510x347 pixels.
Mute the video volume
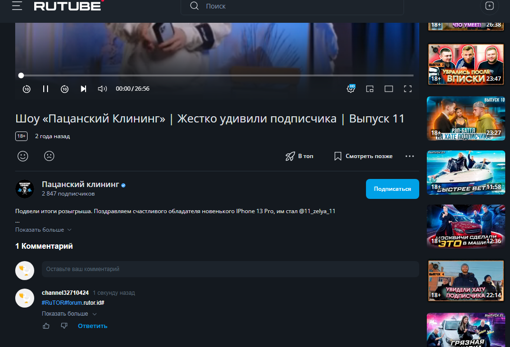(102, 89)
